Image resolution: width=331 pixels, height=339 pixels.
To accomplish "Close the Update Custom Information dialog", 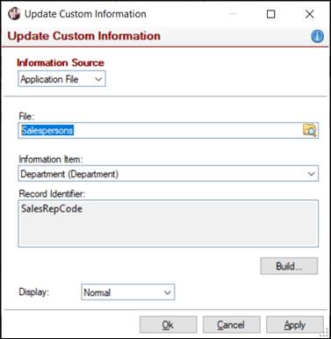I will click(309, 14).
